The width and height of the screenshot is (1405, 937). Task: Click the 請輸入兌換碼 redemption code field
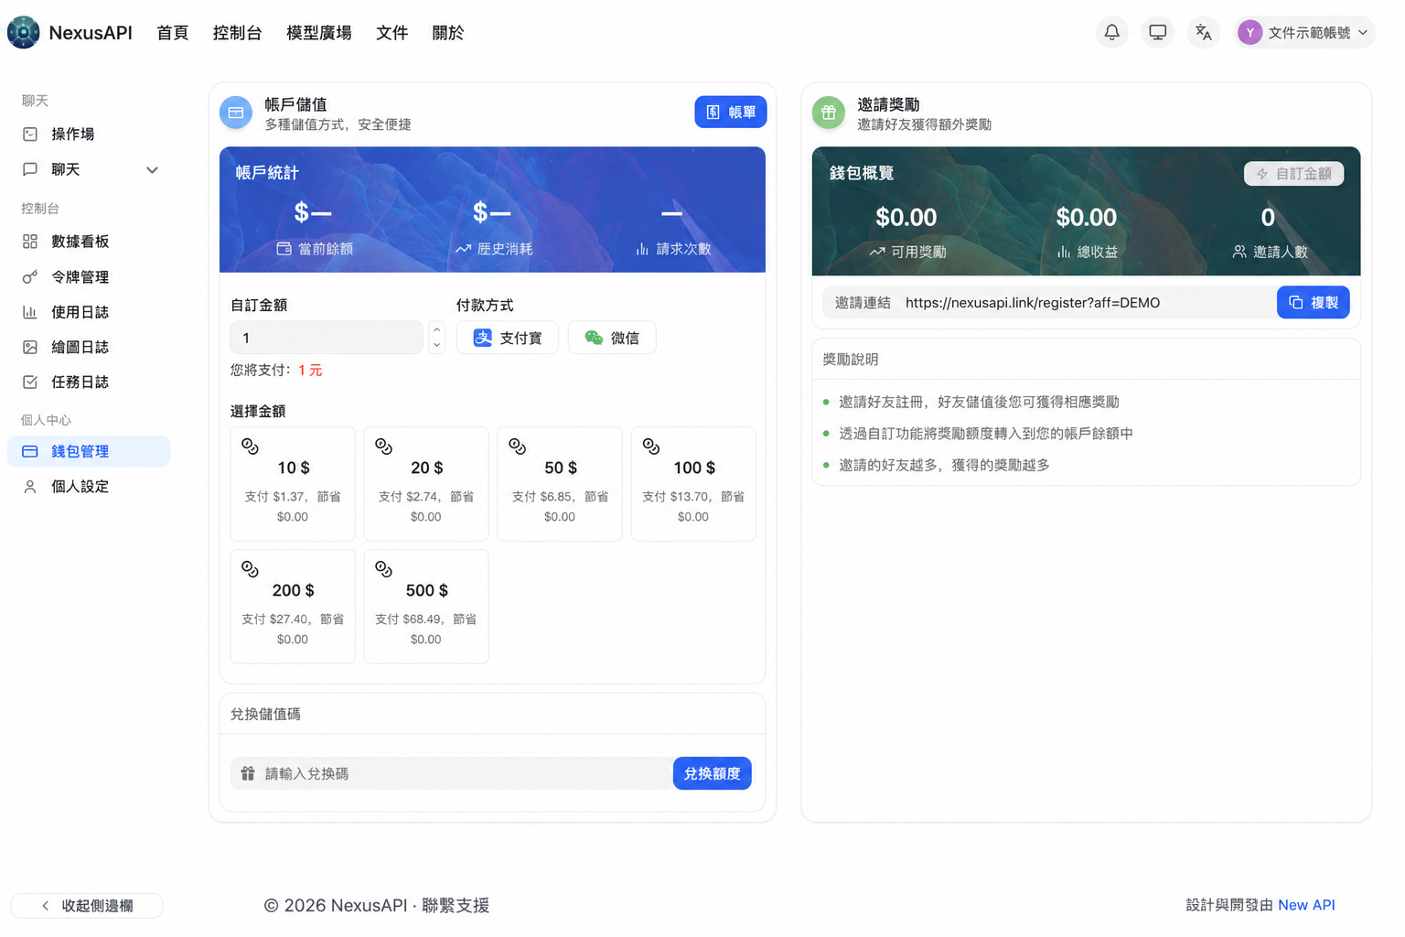click(x=451, y=773)
